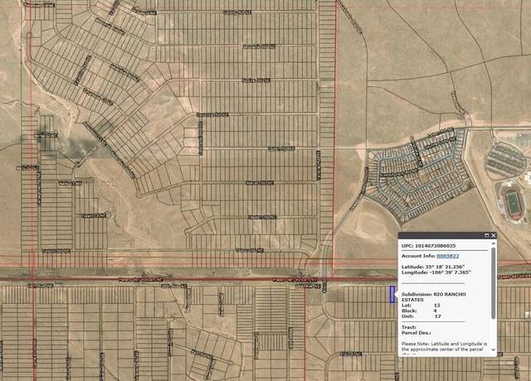This screenshot has width=531, height=381.
Task: Click the Unit 17 row
Action: pos(421,316)
